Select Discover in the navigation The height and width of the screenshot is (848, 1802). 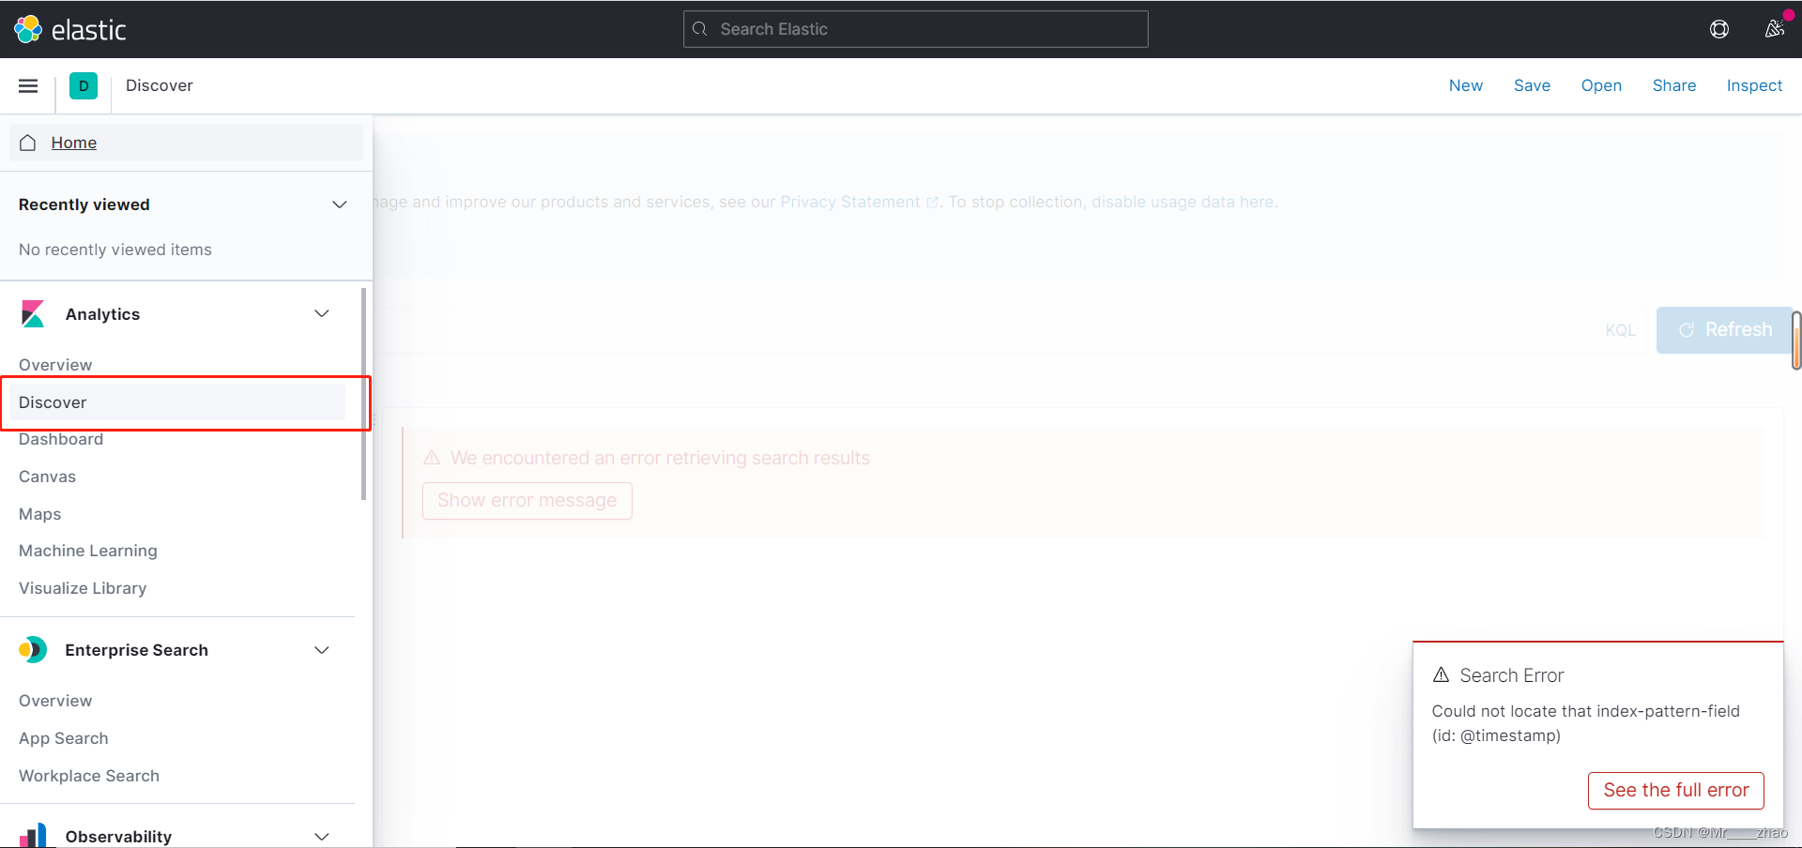point(177,402)
